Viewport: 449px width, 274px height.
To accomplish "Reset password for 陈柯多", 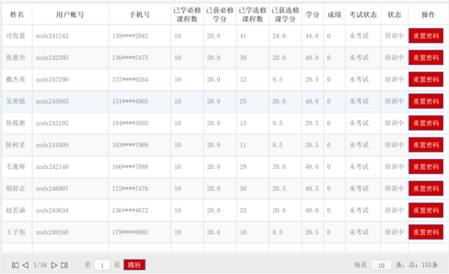I will (426, 145).
